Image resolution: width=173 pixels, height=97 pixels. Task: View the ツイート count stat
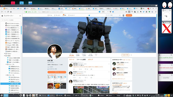[71, 55]
